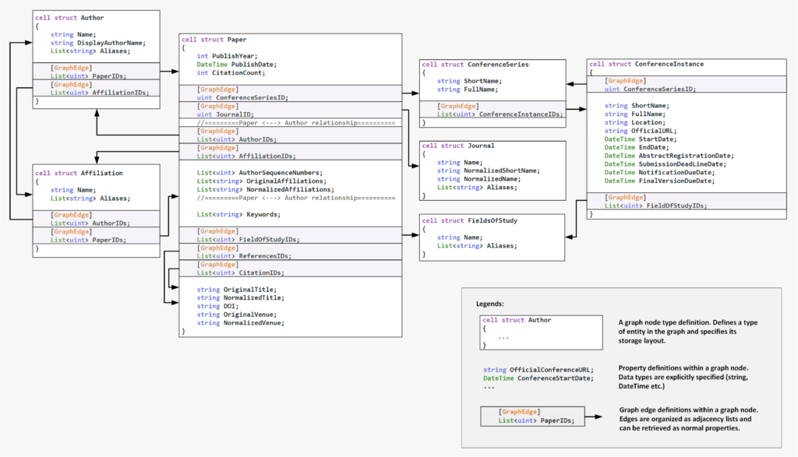Click the Affiliation struct header
Image resolution: width=798 pixels, height=457 pixels.
79,173
